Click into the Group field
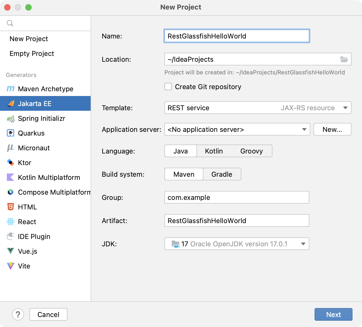The image size is (362, 327). pos(237,198)
